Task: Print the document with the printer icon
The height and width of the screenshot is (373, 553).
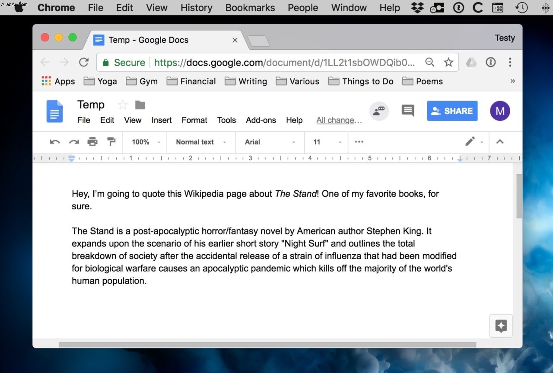Action: [x=92, y=142]
